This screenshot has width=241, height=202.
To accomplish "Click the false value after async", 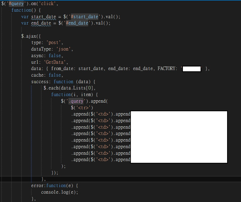I will point(55,56).
